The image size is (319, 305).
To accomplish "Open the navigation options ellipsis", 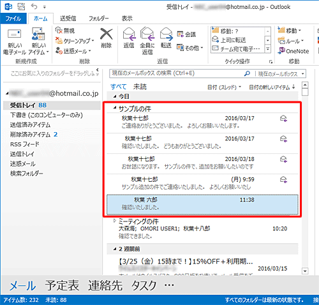I will 169,285.
